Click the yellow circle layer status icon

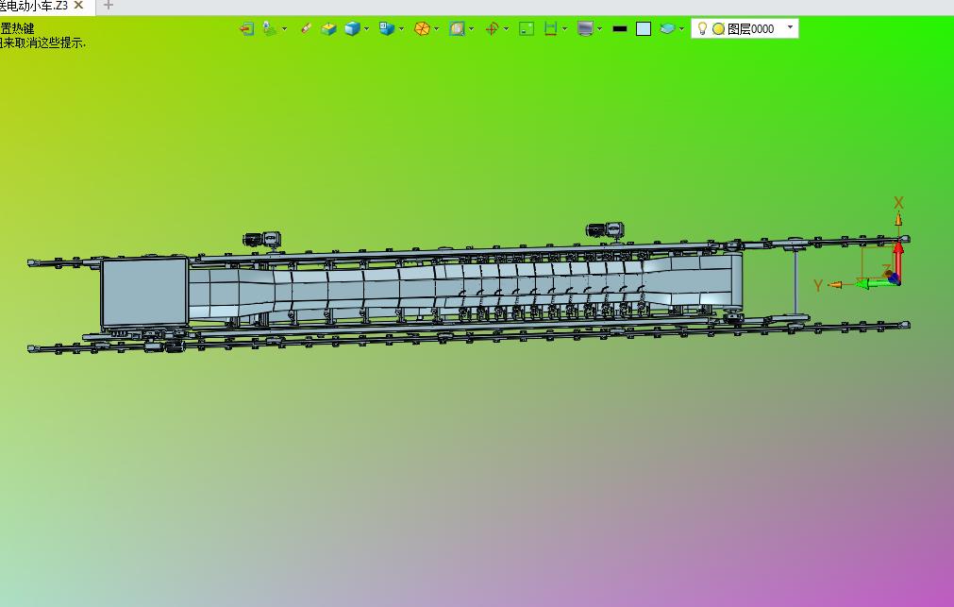point(718,29)
